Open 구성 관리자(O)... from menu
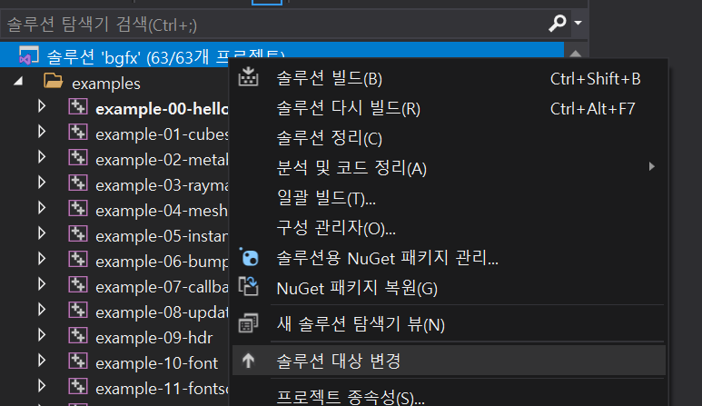Viewport: 702px width, 406px height. pyautogui.click(x=449, y=228)
